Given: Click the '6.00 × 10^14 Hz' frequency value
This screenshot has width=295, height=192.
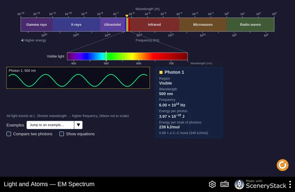Looking at the screenshot, I should (x=172, y=105).
